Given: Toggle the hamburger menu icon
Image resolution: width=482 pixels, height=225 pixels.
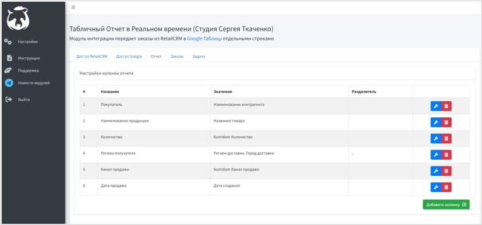Looking at the screenshot, I should (x=73, y=7).
